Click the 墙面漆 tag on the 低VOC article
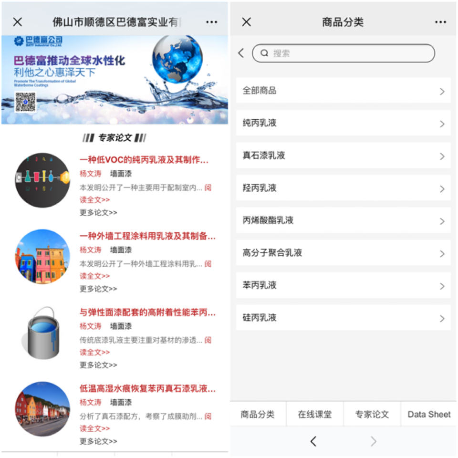This screenshot has height=458, width=458. (x=121, y=174)
